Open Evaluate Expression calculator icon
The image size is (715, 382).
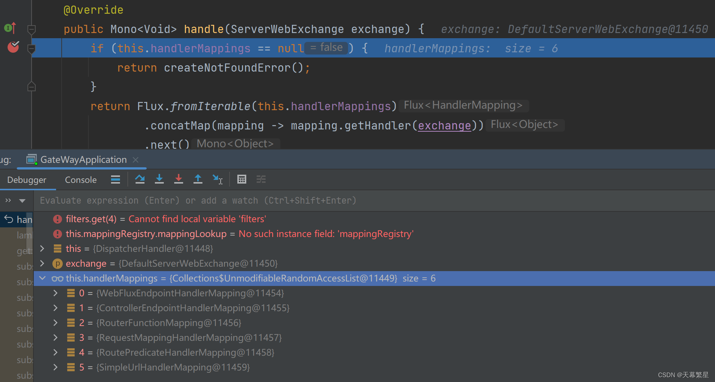242,179
